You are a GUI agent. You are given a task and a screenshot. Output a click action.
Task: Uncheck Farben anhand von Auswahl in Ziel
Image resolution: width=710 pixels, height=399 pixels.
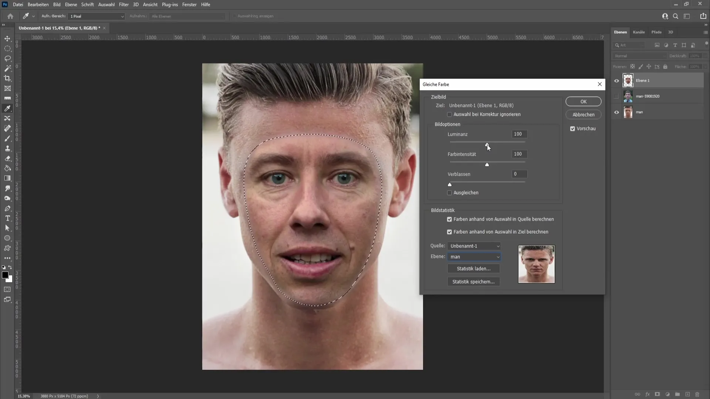coord(449,232)
